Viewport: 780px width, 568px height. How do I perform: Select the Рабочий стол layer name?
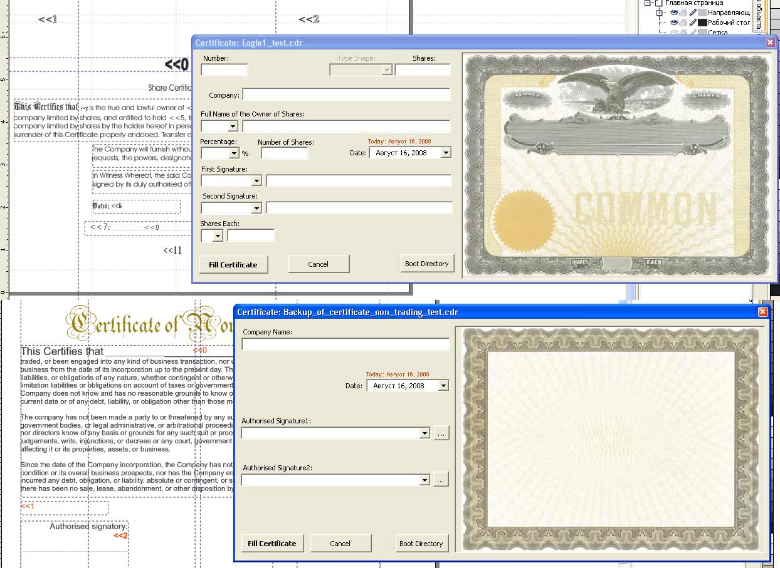tap(729, 23)
